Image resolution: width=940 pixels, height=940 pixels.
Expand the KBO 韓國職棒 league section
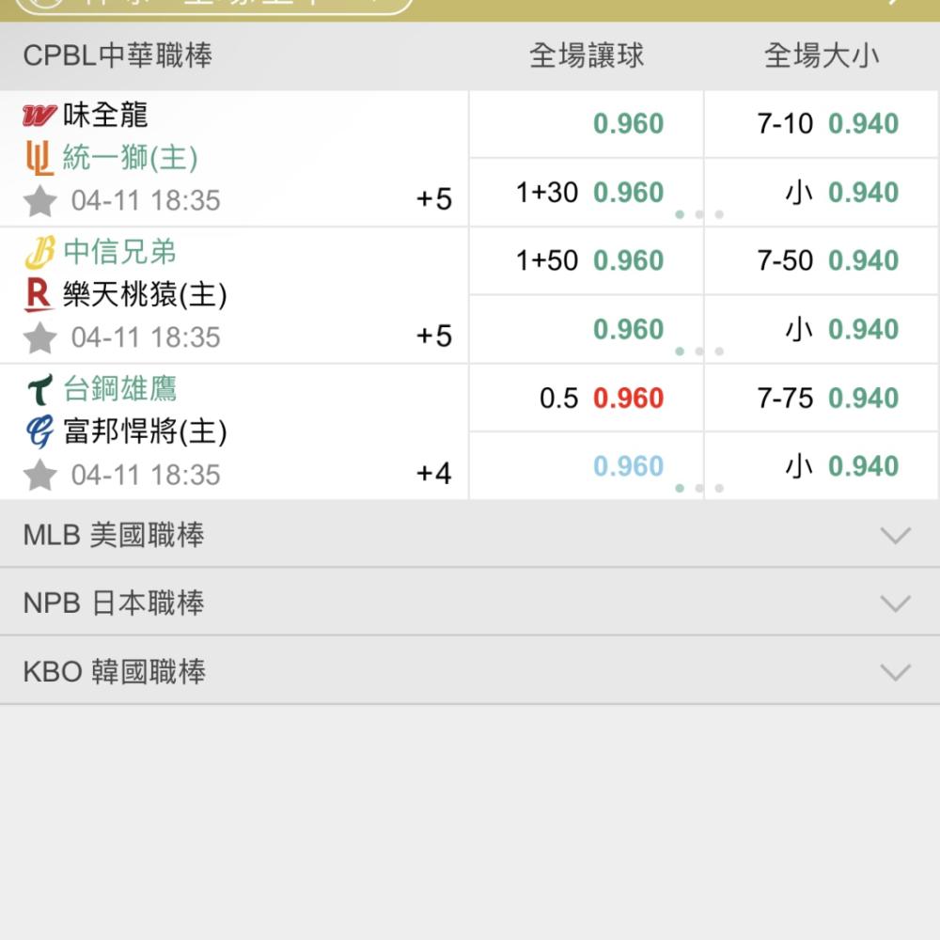470,671
